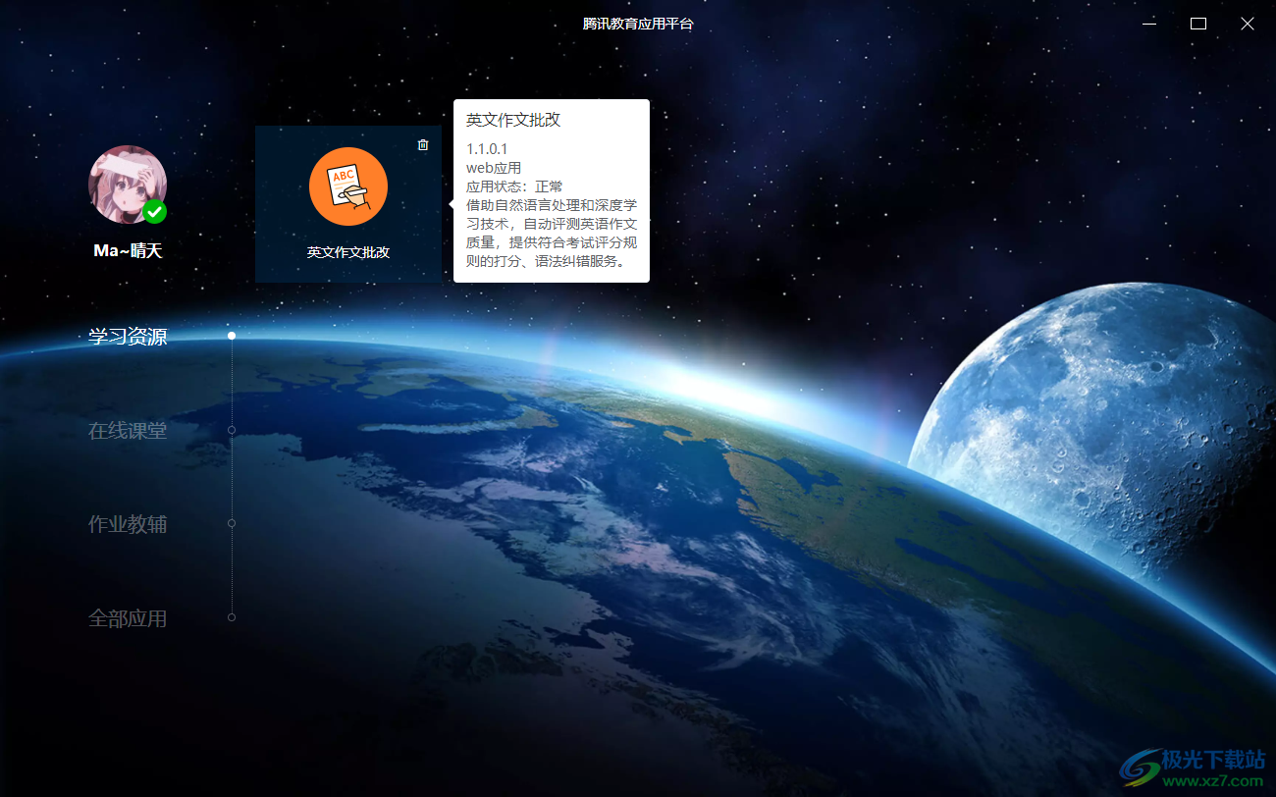Open the 英文作文批改 orange app icon

[348, 186]
